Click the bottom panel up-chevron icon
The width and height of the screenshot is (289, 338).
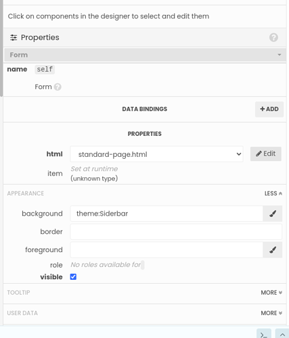[x=282, y=334]
